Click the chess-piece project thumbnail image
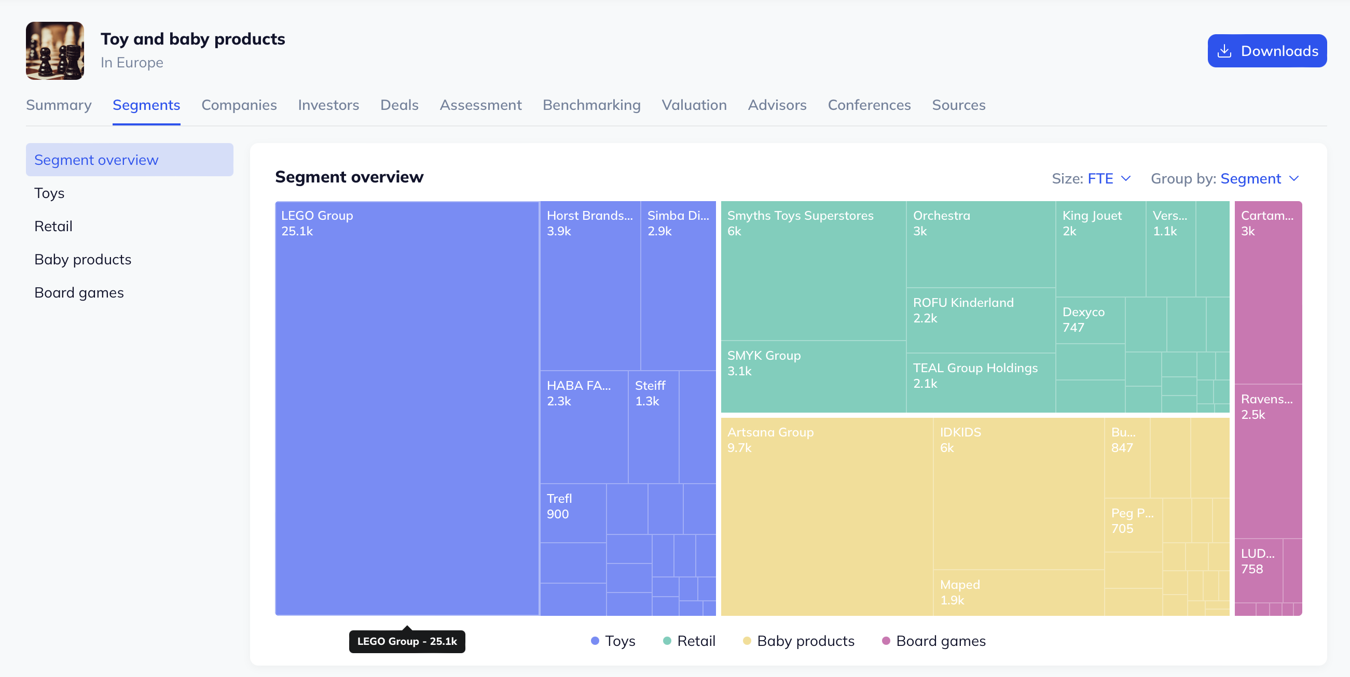Screen dimensions: 1350x677 [54, 50]
